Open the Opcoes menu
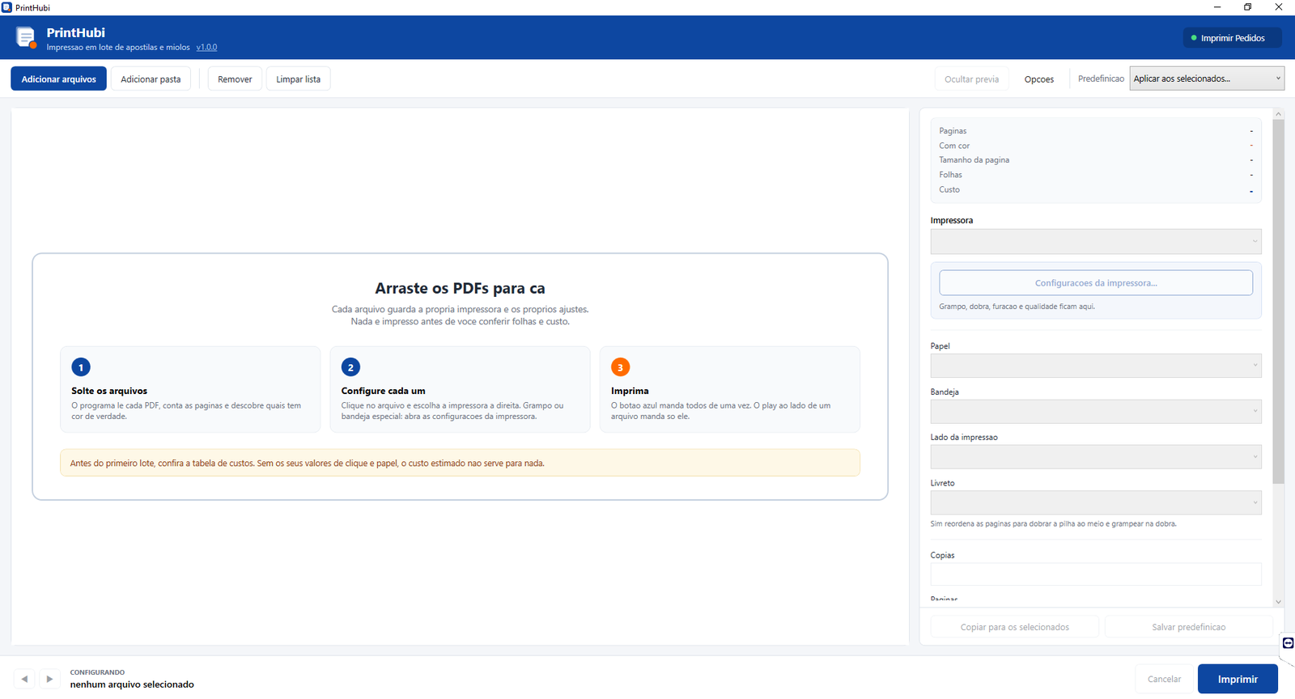The width and height of the screenshot is (1295, 699). [1039, 79]
